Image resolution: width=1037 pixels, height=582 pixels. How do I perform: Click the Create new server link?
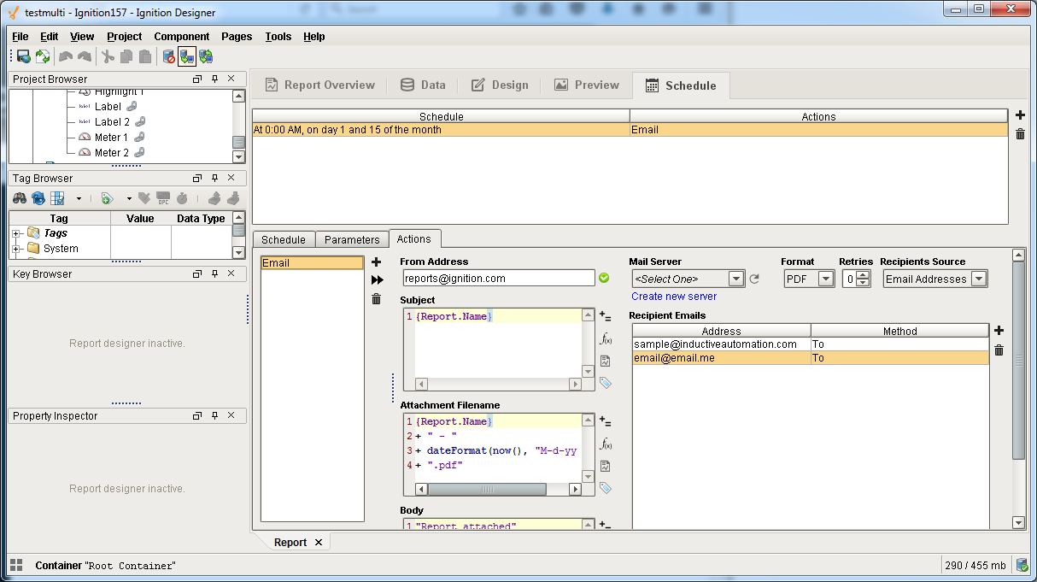(674, 297)
